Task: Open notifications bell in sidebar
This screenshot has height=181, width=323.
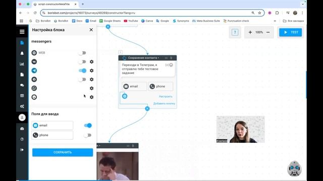Action: (x=22, y=53)
